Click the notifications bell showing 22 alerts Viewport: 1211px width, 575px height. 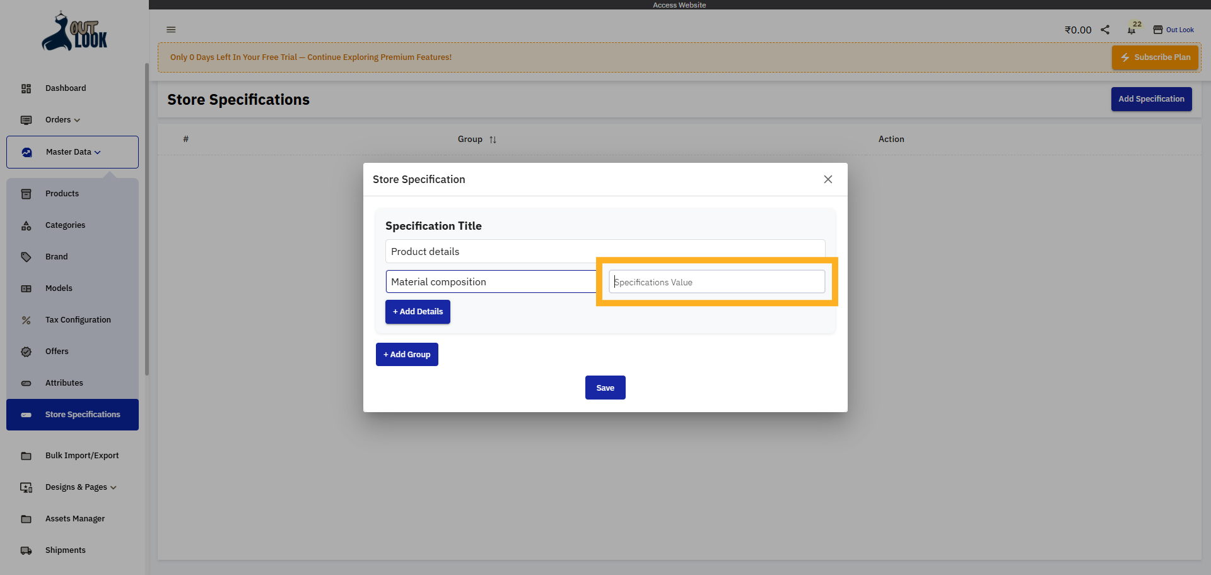(1130, 30)
